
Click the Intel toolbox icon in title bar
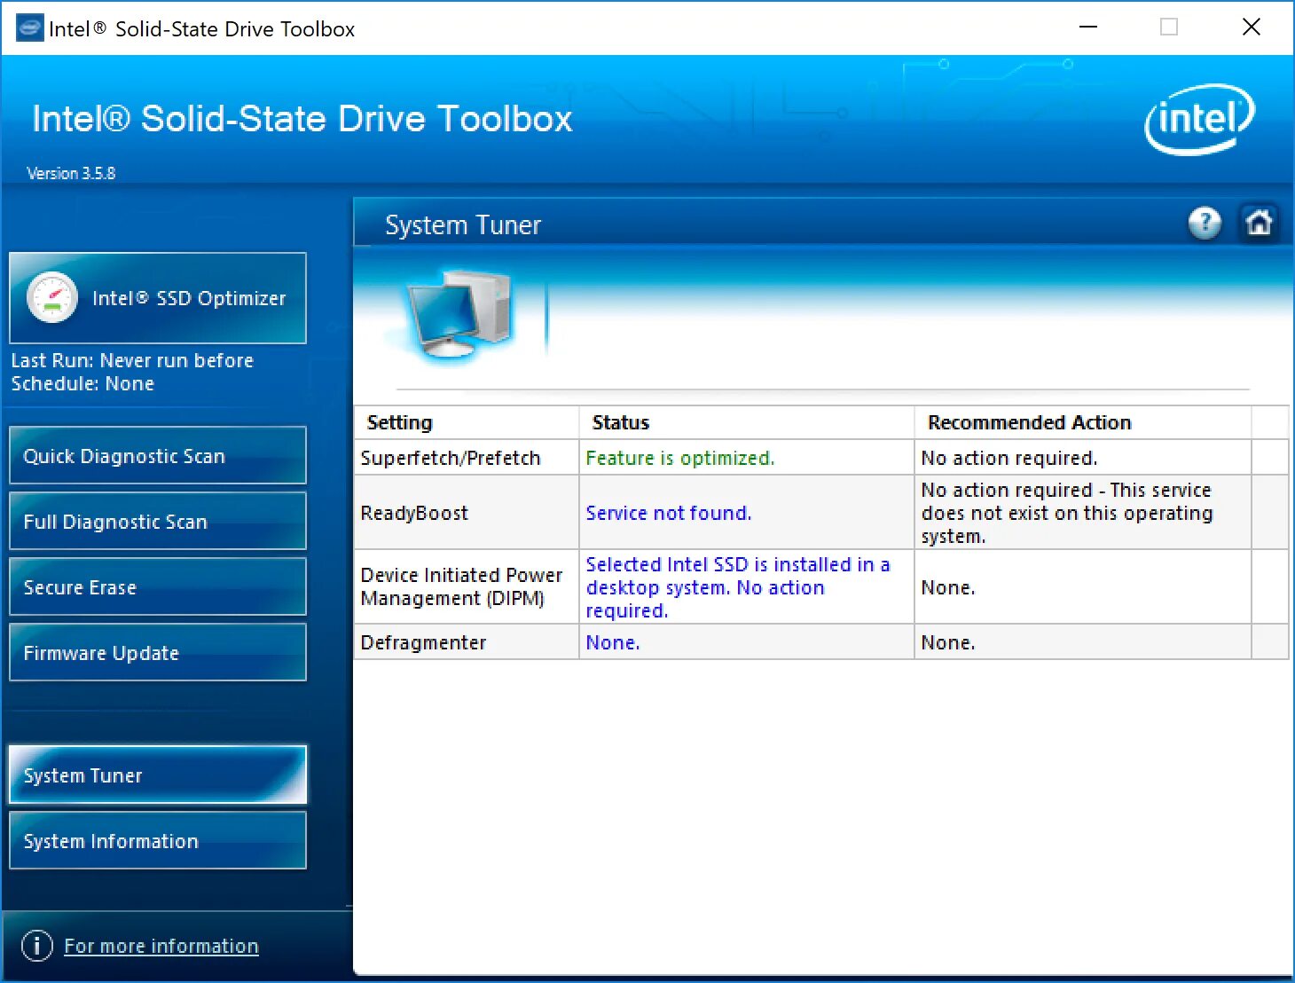coord(30,28)
